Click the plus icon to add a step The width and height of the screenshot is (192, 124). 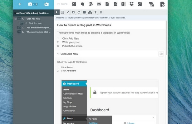coord(20,4)
